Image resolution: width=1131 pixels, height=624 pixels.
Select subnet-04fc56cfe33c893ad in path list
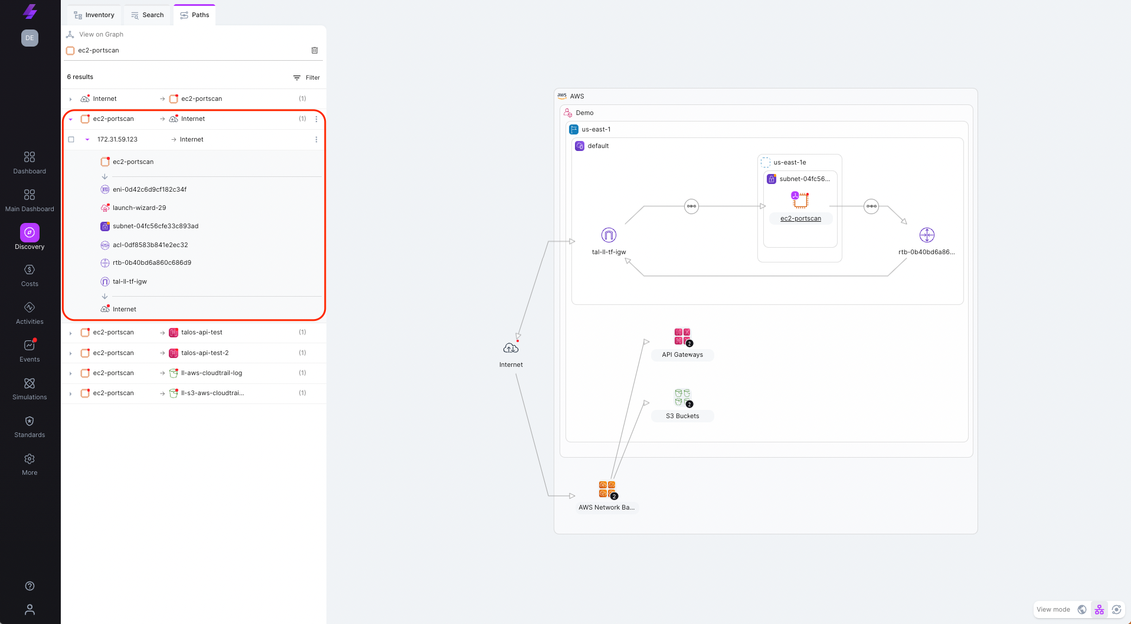pos(155,226)
